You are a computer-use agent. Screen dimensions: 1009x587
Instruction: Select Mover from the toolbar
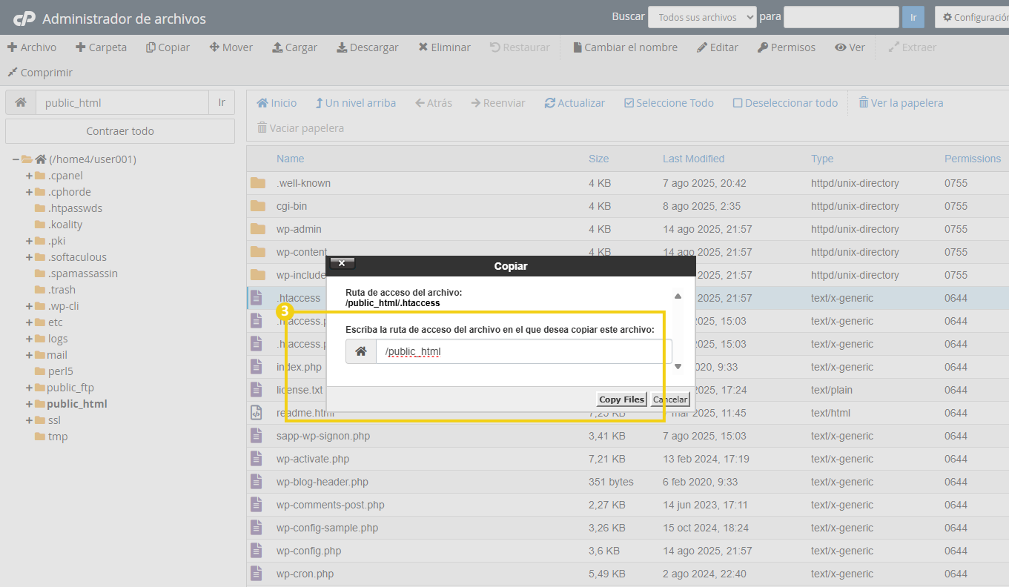pos(231,47)
